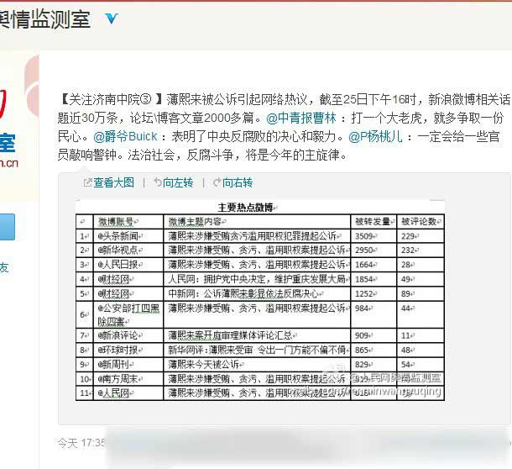Viewport: 512px width, 469px height.
Task: Click comment count 229
Action: [x=408, y=236]
